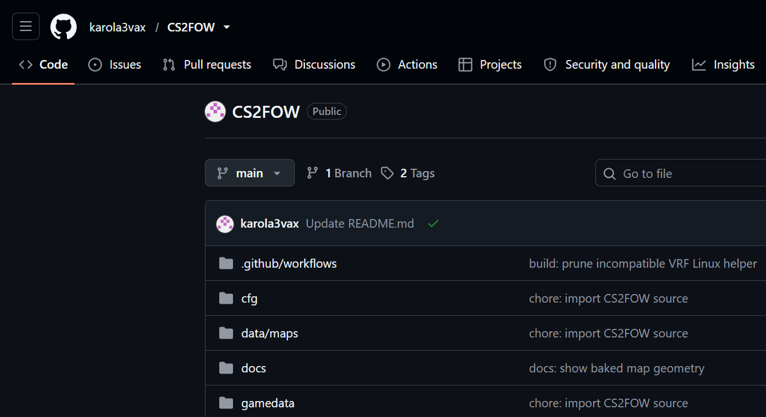Click the Projects table icon
Screen dimensions: 766x417
[x=465, y=64]
